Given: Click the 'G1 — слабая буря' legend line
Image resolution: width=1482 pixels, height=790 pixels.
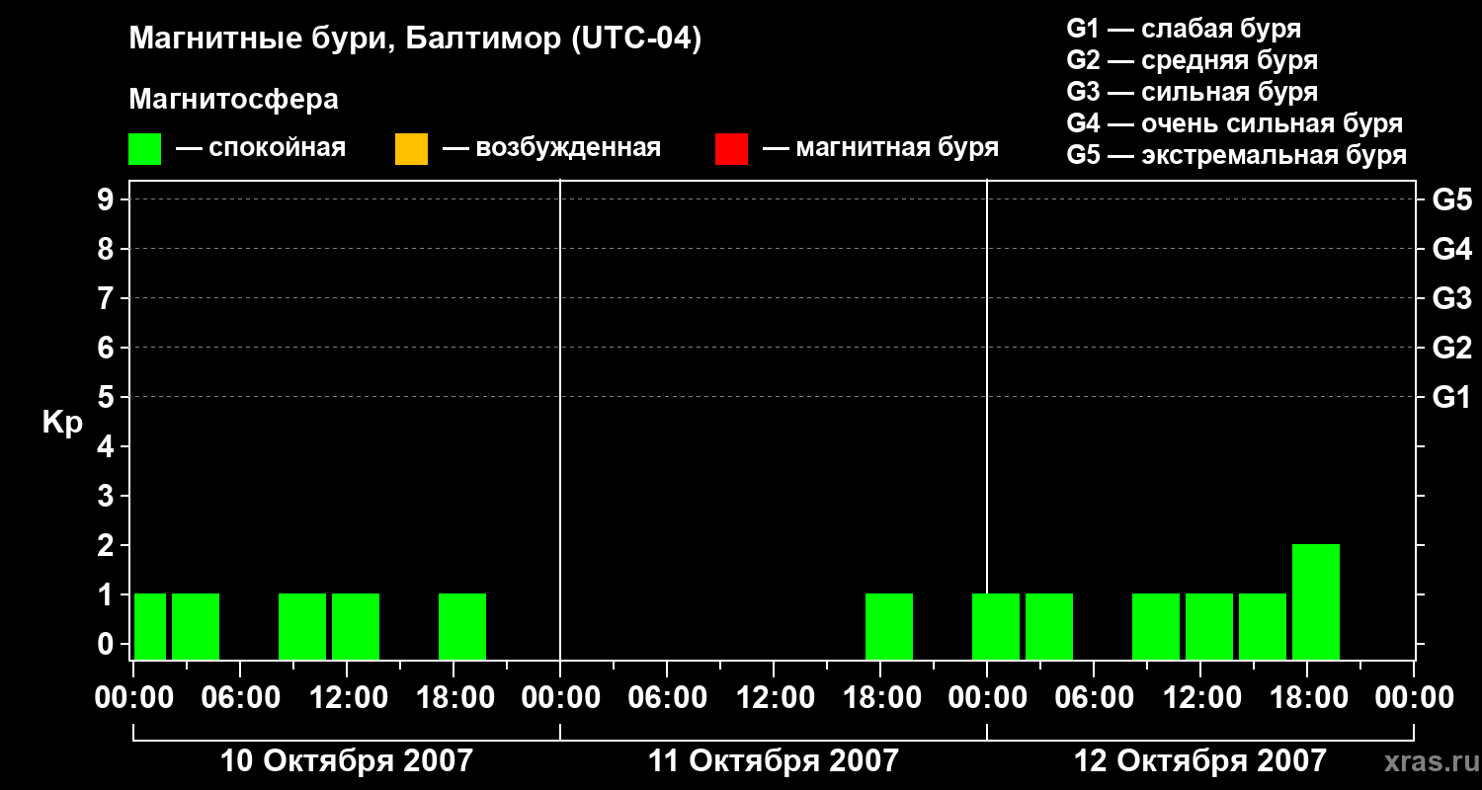Looking at the screenshot, I should click(x=1184, y=29).
